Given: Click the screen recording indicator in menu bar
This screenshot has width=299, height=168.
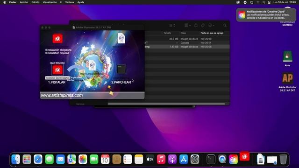Looking at the screenshot, I should [x=245, y=2].
